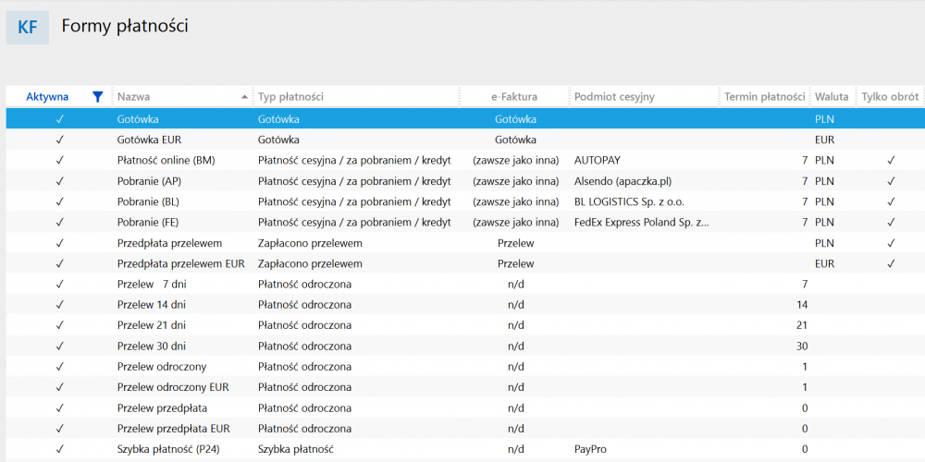925x462 pixels.
Task: Click the Podmiot cesyjny column header
Action: [x=614, y=97]
